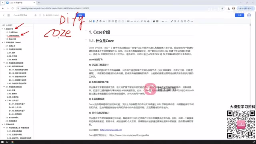This screenshot has width=256, height=144.
Task: Click the refresh icon in editor toolbar
Action: 188,21
